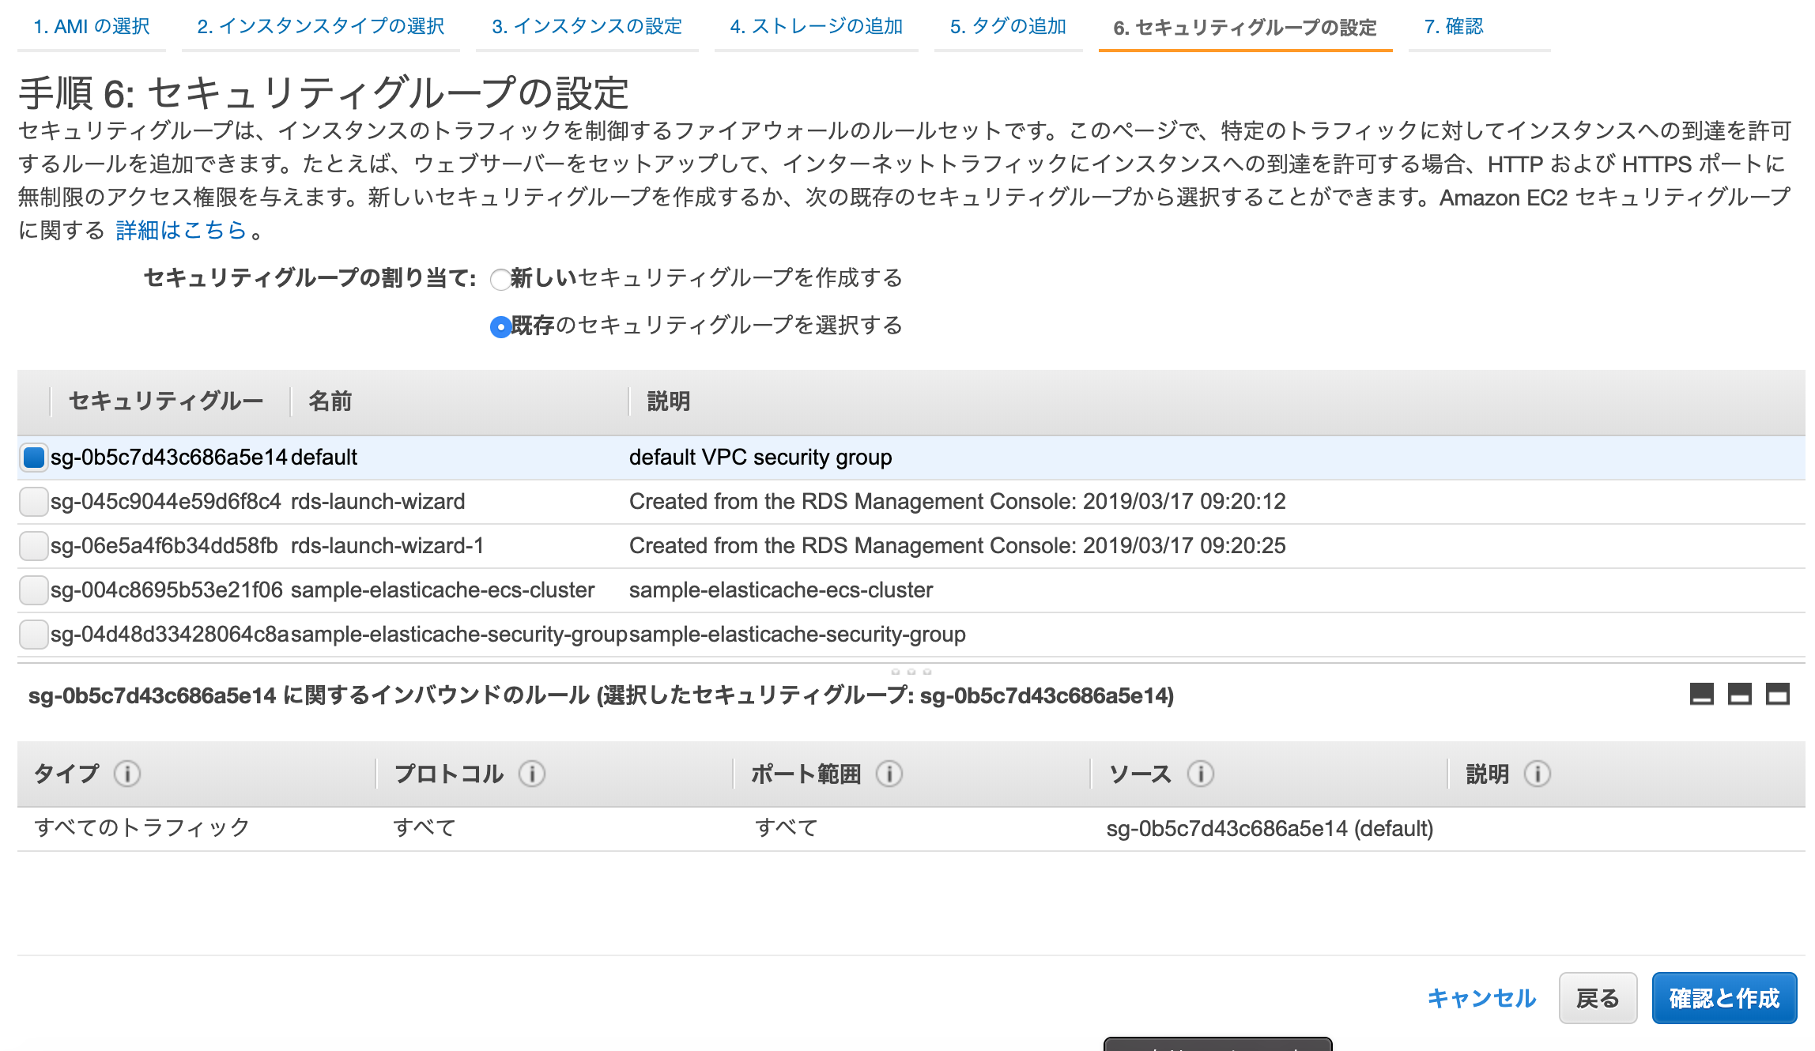Set inbound rules panel to half height
This screenshot has height=1051, width=1815.
(x=1739, y=695)
